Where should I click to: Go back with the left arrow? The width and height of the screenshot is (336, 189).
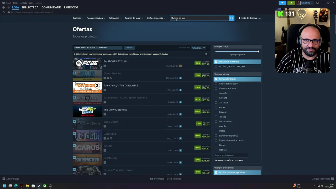coord(4,7)
